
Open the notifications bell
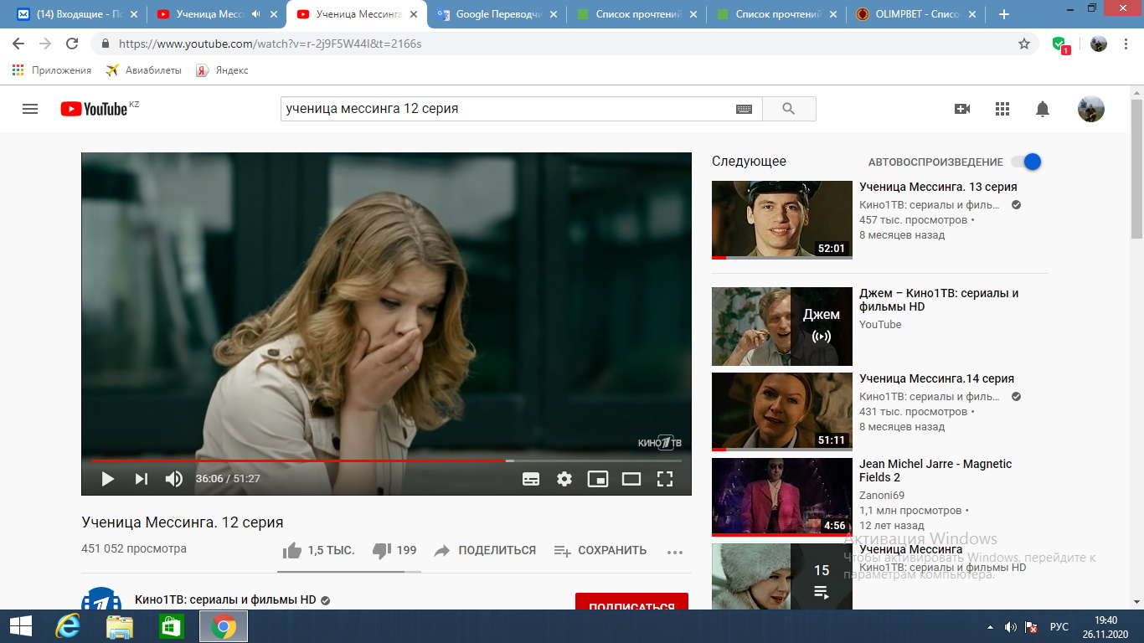1043,109
